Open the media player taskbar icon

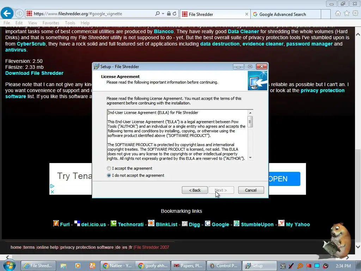pyautogui.click(x=78, y=266)
